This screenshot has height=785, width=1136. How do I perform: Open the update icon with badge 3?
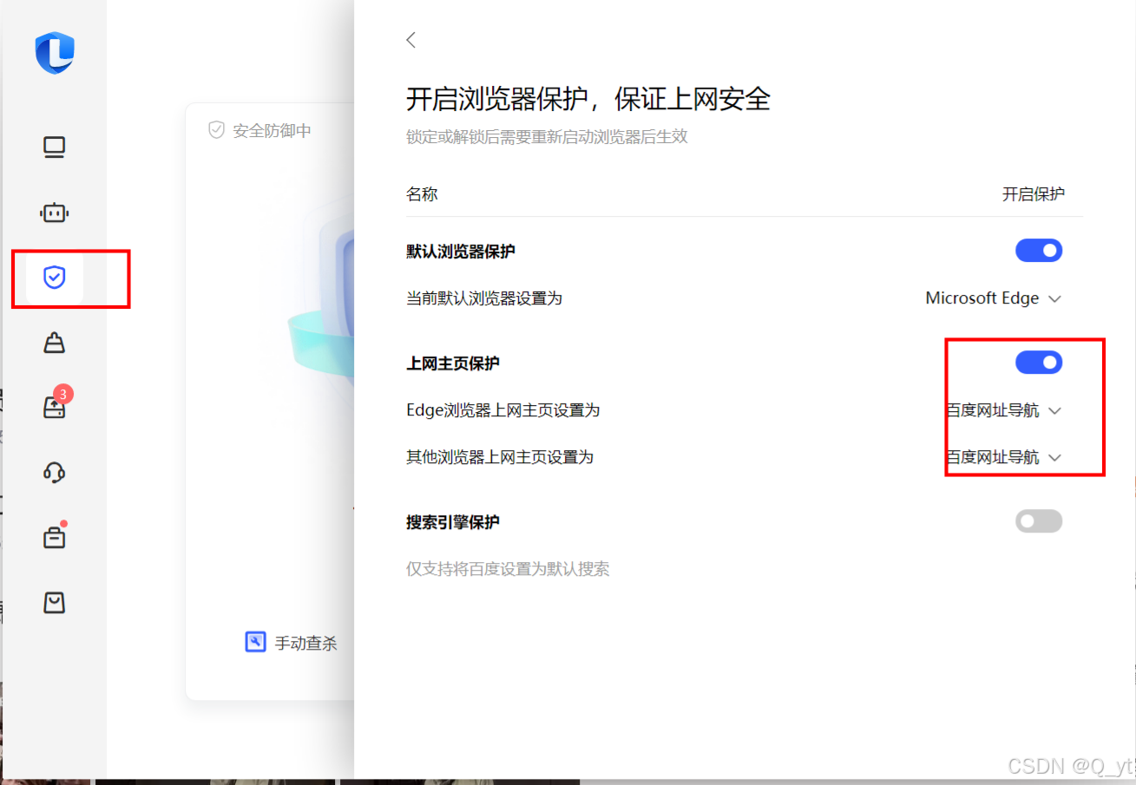click(x=55, y=408)
